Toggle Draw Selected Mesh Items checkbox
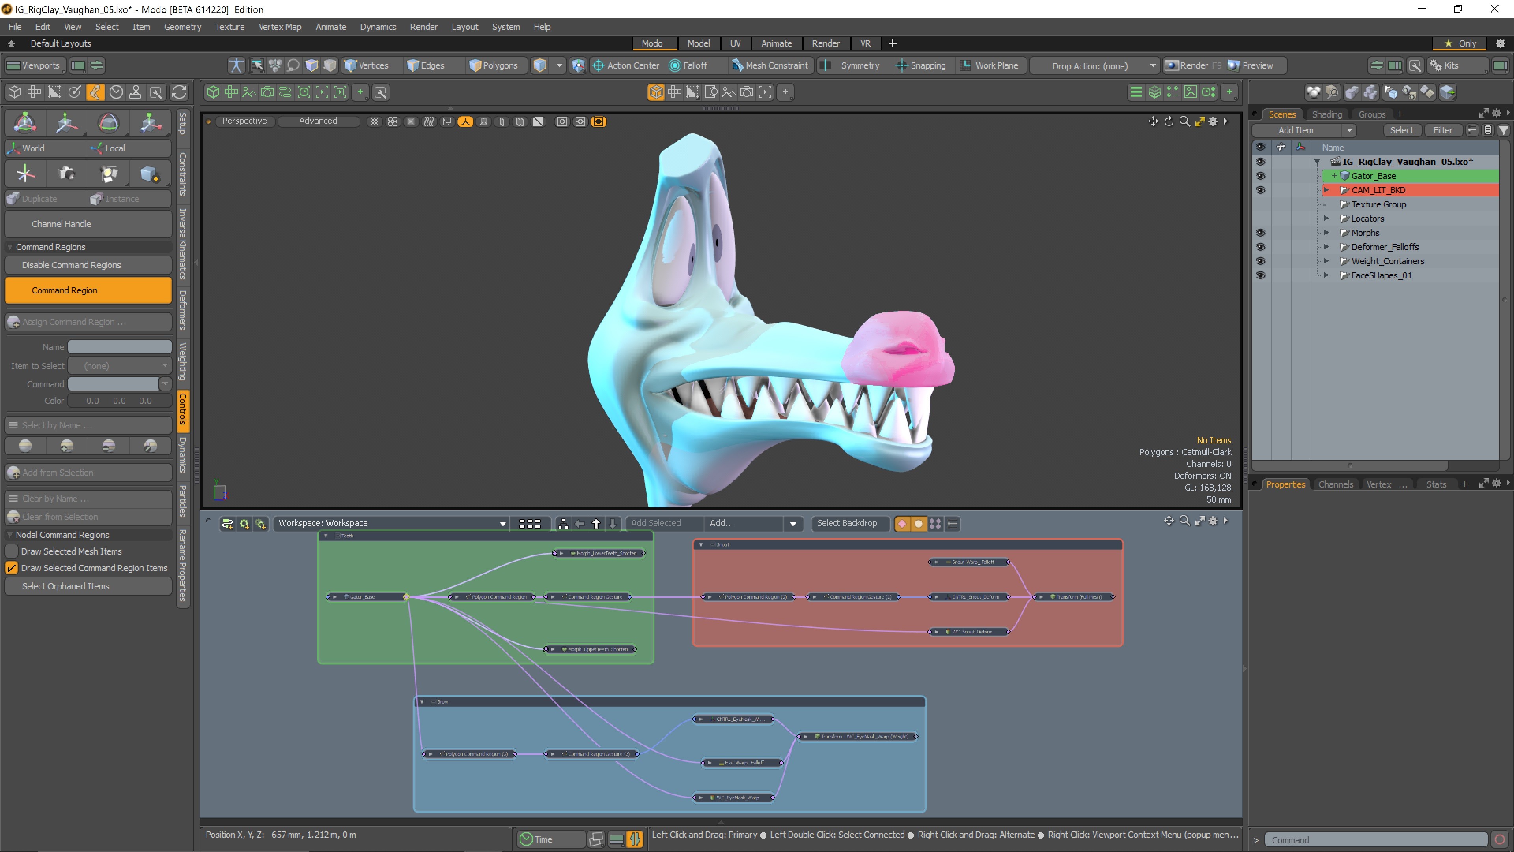Image resolution: width=1514 pixels, height=852 pixels. (x=12, y=551)
